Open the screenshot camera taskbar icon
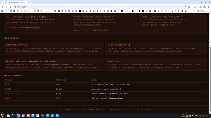Screen dimensions: 211x118 23,116
